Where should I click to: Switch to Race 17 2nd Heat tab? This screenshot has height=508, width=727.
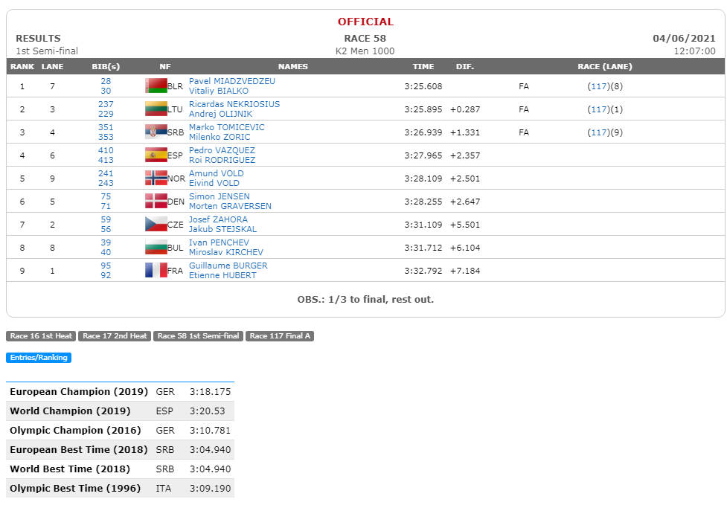(x=115, y=336)
